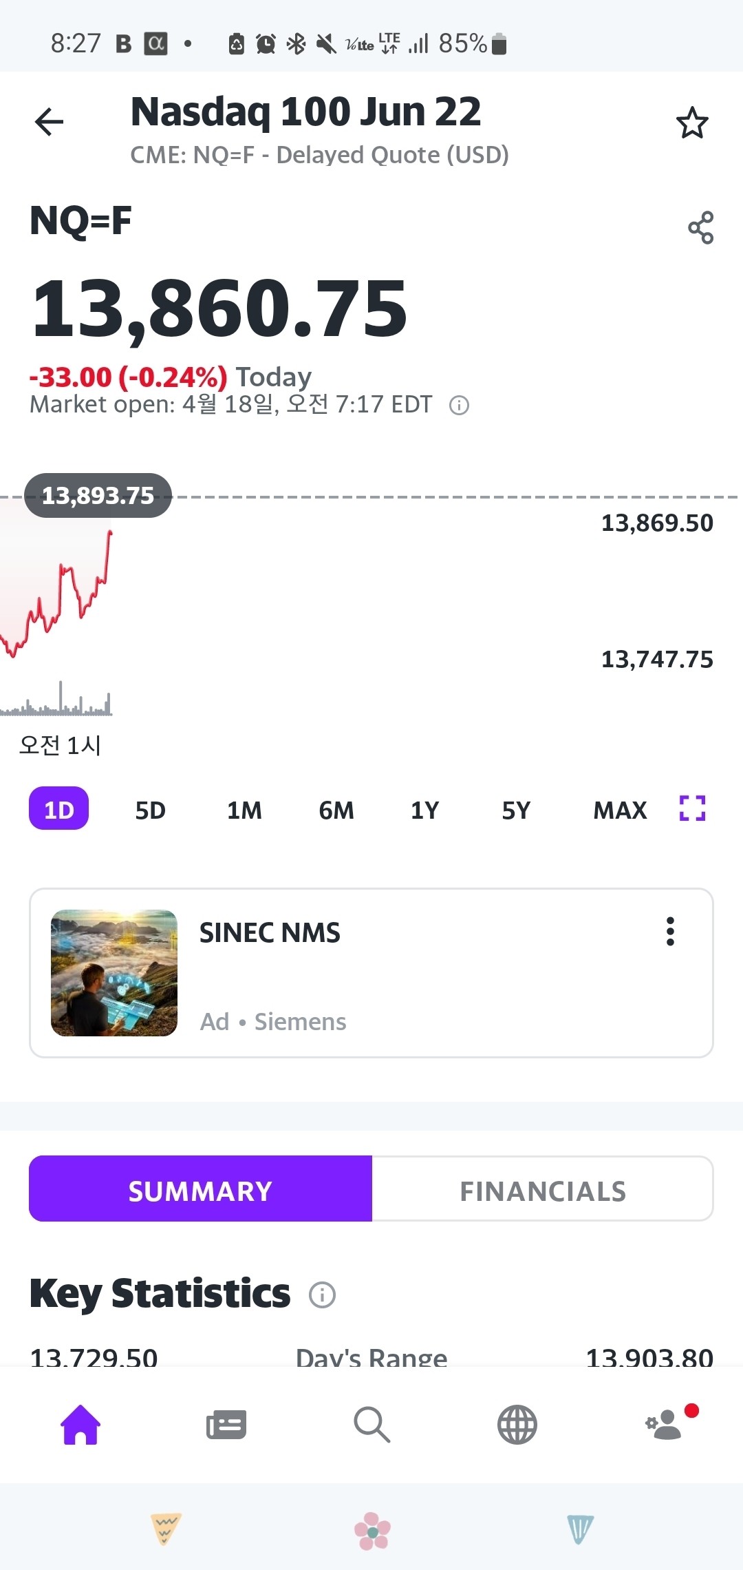Select the 1D chart range
The height and width of the screenshot is (1570, 743).
coord(59,809)
